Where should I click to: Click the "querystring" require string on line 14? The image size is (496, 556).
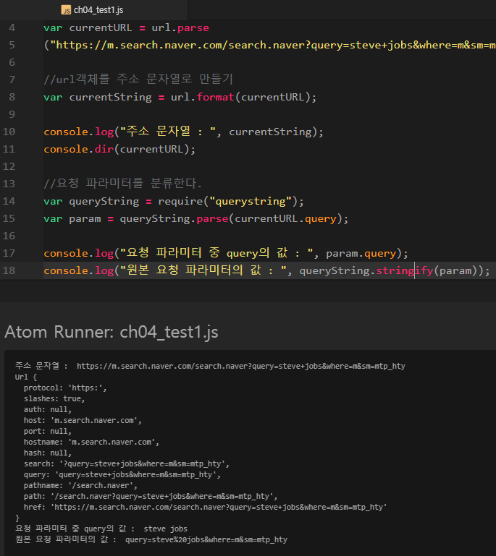click(251, 202)
